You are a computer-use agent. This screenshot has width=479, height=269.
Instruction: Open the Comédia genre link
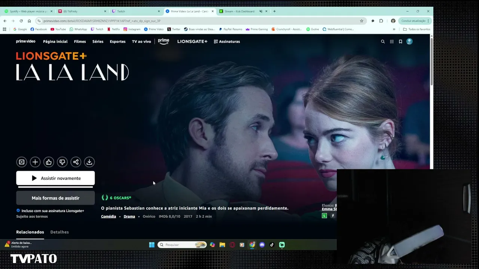(109, 216)
